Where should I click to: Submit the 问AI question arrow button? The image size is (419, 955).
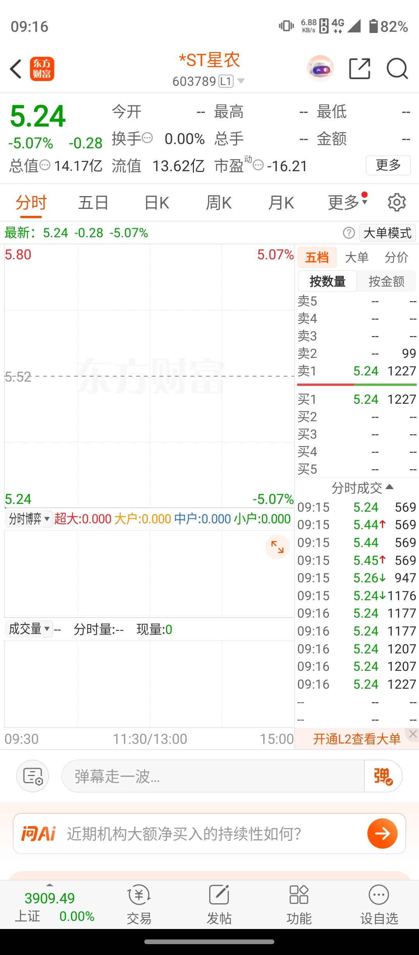click(x=383, y=833)
